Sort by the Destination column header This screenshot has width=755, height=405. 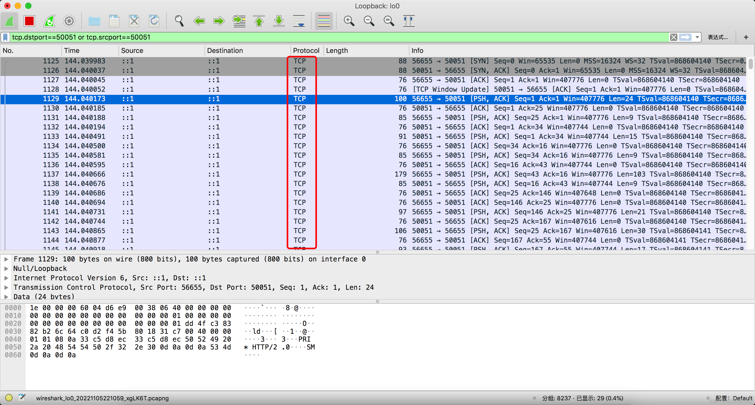pos(248,51)
